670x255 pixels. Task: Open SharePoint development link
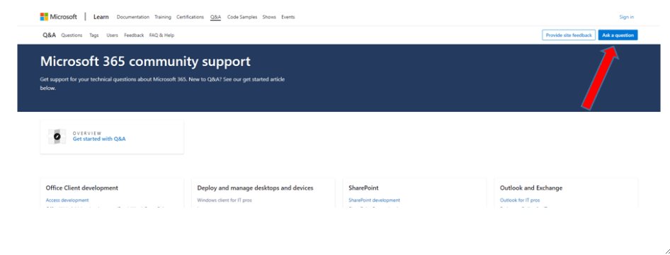point(375,200)
